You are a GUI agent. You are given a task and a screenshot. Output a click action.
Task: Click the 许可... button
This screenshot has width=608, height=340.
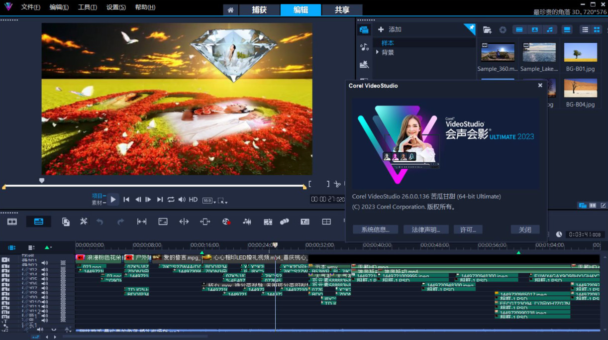click(x=468, y=229)
